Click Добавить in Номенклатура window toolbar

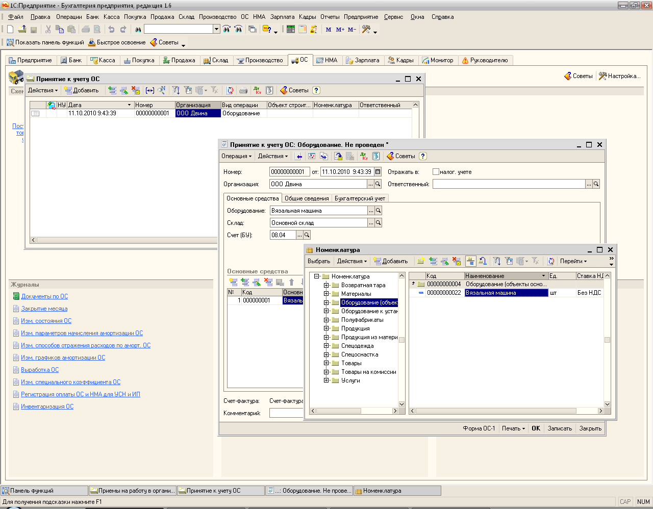pyautogui.click(x=390, y=261)
